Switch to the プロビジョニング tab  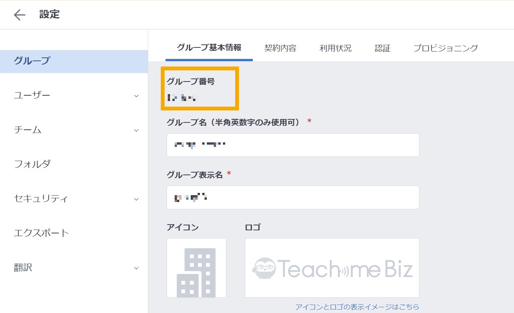click(446, 48)
